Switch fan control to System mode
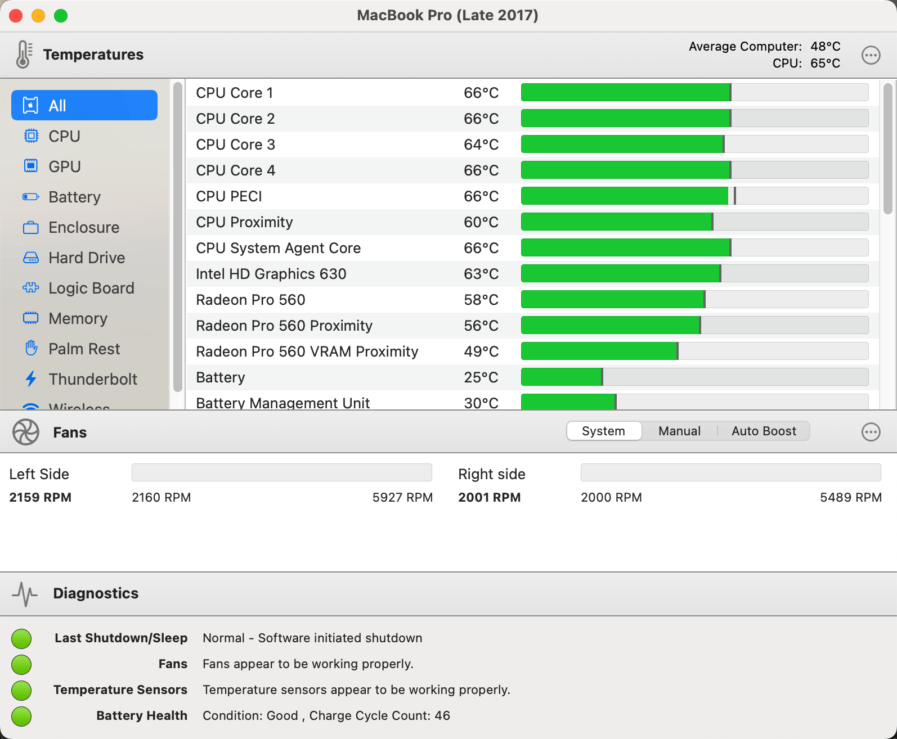Image resolution: width=897 pixels, height=739 pixels. pos(603,431)
